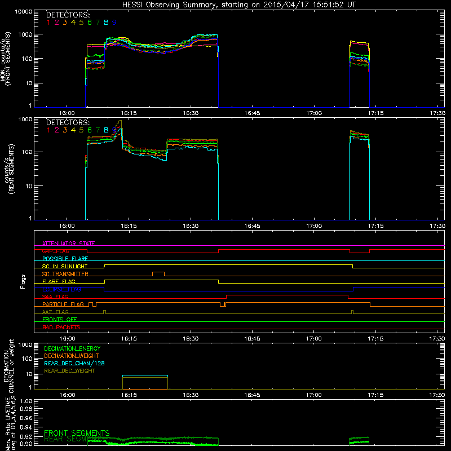
Task: Click dark green detector number 7 in the rear segments legend
Action: [98, 130]
